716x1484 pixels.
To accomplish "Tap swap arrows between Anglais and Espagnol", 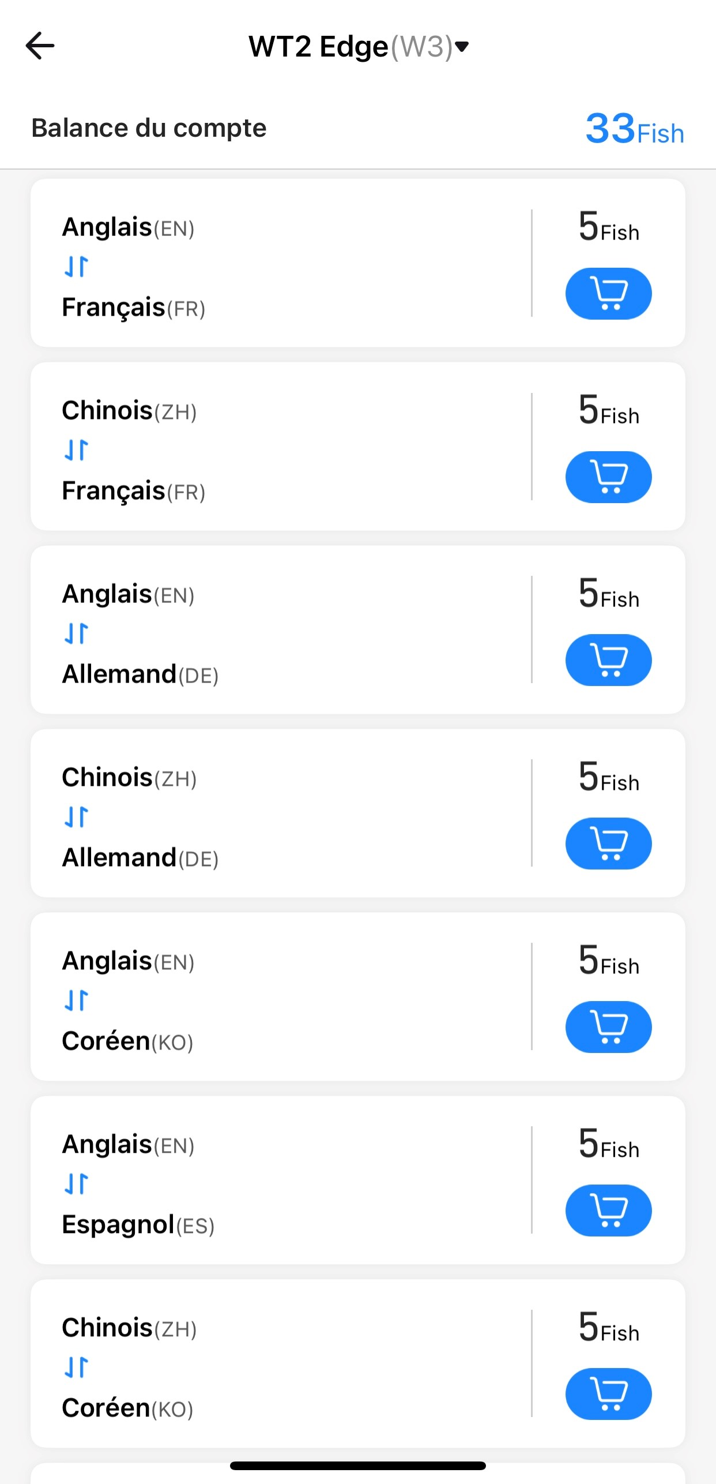I will (76, 1184).
